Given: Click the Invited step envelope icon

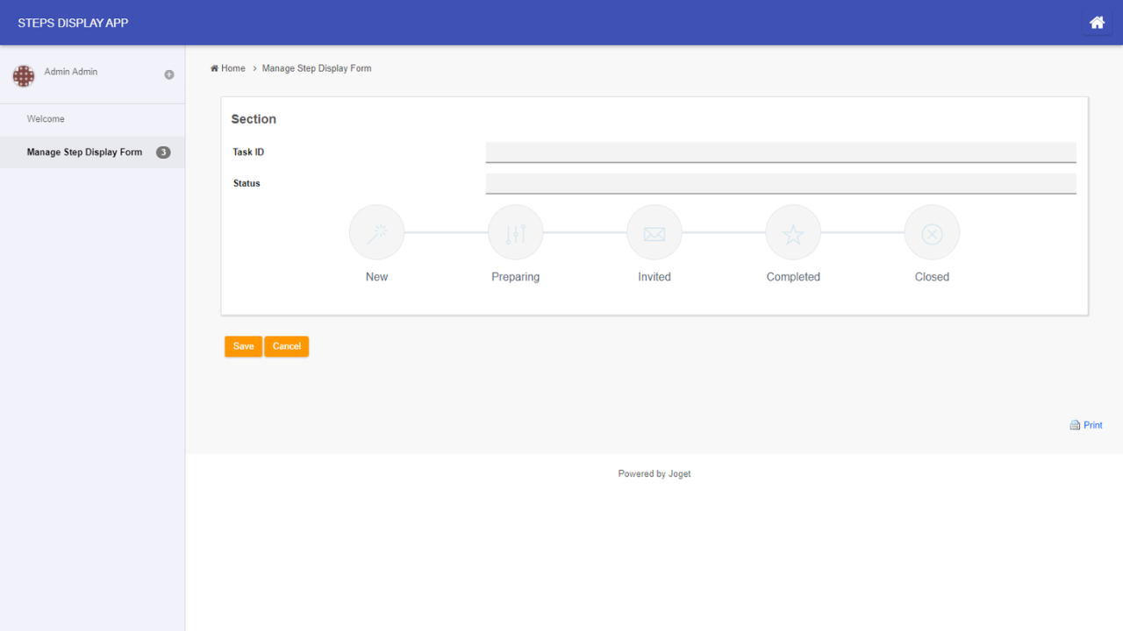Looking at the screenshot, I should 654,233.
